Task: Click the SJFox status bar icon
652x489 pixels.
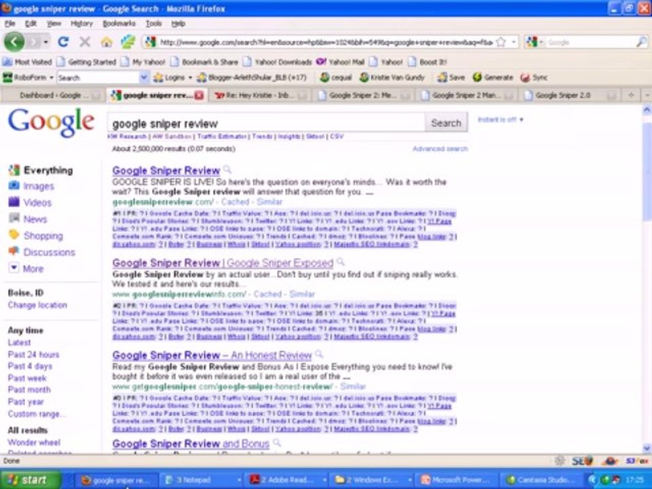Action: pyautogui.click(x=636, y=460)
